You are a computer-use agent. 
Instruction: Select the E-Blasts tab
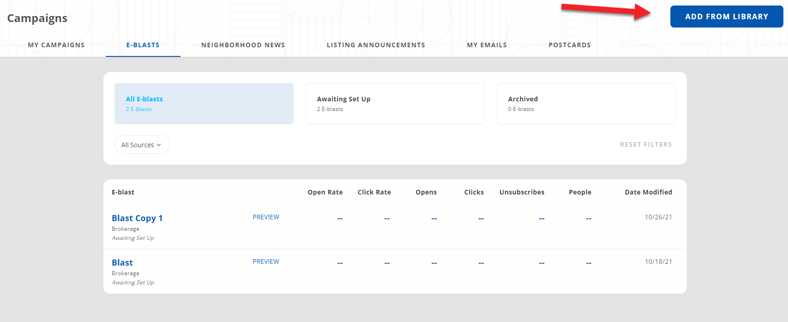pos(143,45)
